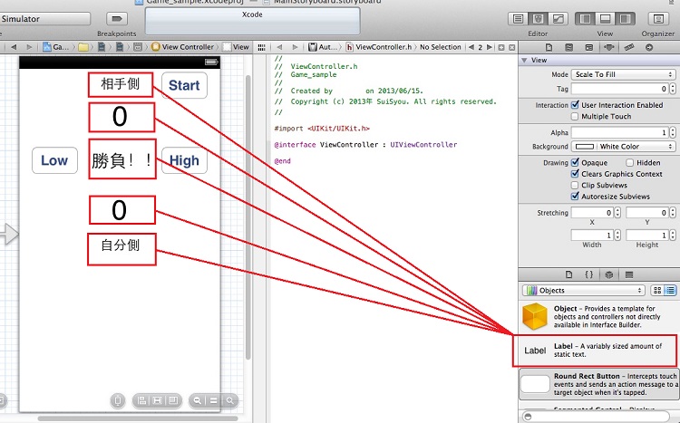Select View item in the jump bar
The width and height of the screenshot is (680, 423).
point(237,47)
